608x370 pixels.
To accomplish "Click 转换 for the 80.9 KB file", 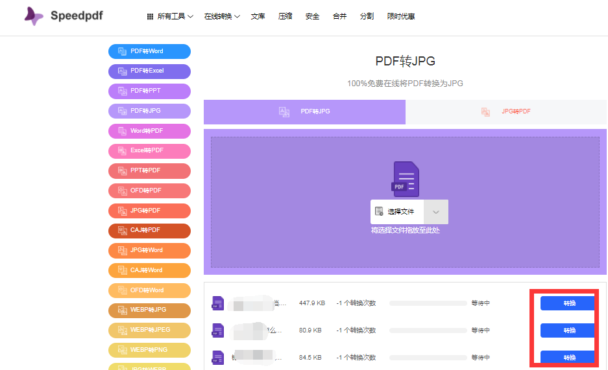I will click(568, 330).
